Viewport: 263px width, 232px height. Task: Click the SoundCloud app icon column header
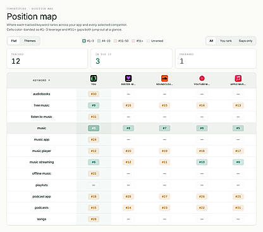click(164, 78)
